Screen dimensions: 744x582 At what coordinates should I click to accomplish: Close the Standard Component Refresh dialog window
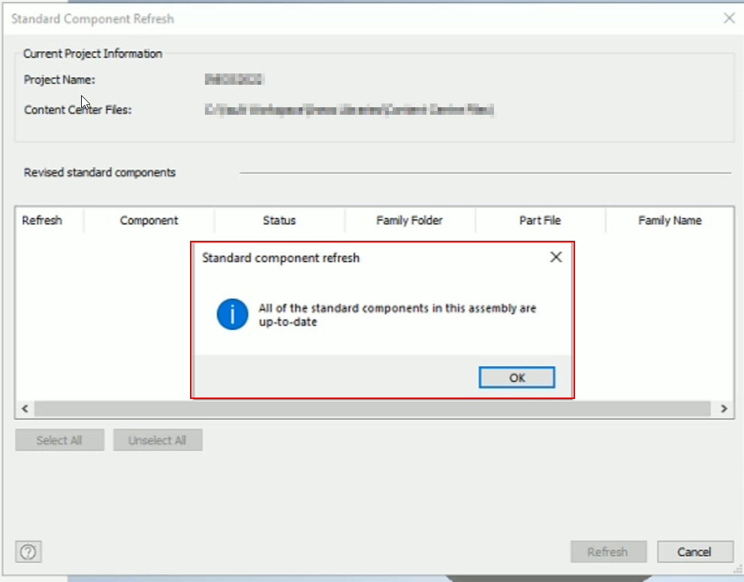(729, 18)
